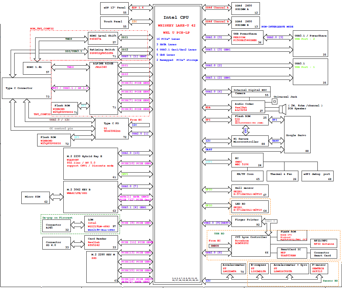
Task: Select the USB PowerShare PI5USB2546ZHEX block
Action: 247,37
